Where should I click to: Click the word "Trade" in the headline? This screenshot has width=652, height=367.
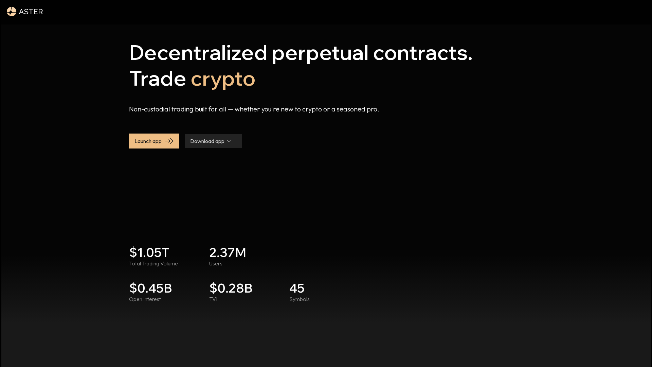[158, 78]
